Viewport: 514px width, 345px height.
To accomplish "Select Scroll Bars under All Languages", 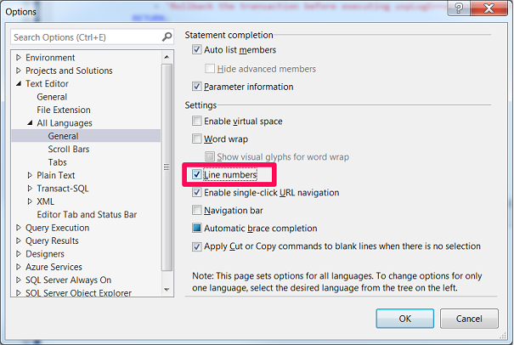I will pyautogui.click(x=69, y=150).
